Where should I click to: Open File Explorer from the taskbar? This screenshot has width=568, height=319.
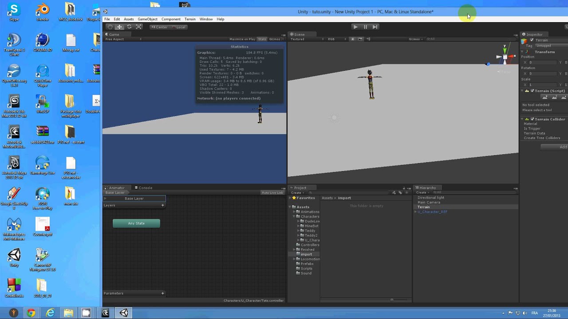68,313
